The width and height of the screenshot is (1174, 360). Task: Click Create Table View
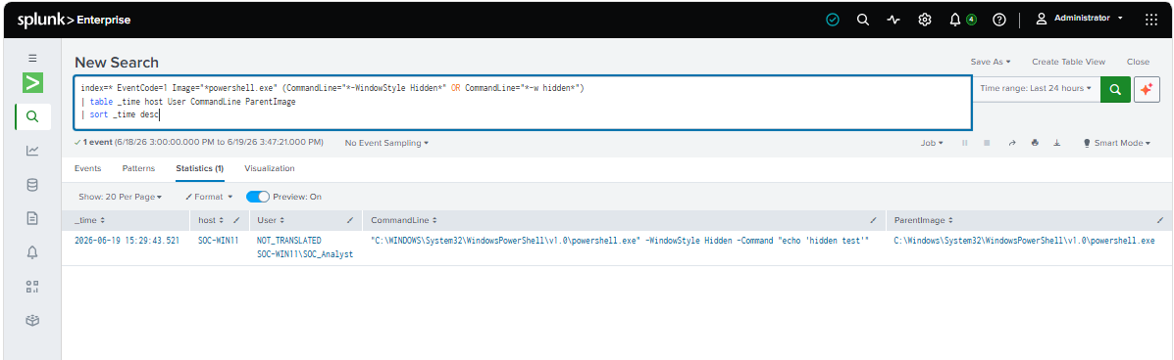1068,62
